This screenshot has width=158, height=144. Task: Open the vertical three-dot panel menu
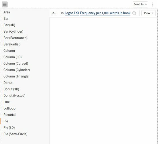[x=153, y=4]
